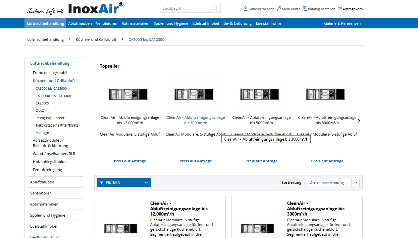The image size is (418, 238).
Task: Open Ventilatoren menu in navigation bar
Action: 106,23
